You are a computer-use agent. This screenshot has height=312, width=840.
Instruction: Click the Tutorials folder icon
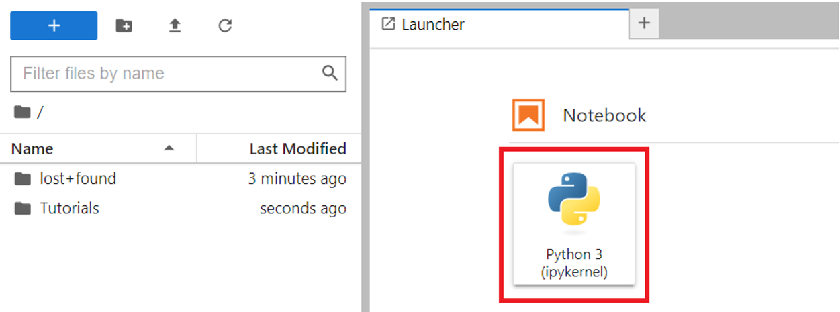[x=23, y=208]
